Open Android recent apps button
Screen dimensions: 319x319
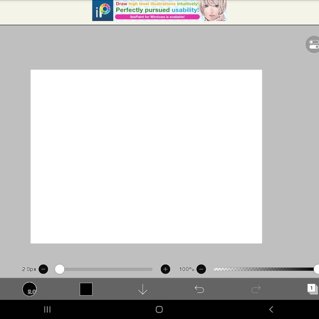[x=47, y=309]
